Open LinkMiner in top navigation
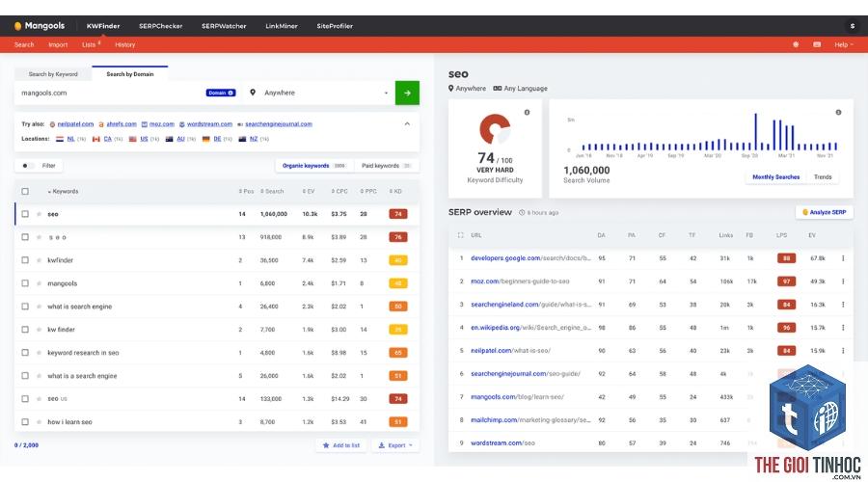This screenshot has height=482, width=868. click(x=282, y=26)
